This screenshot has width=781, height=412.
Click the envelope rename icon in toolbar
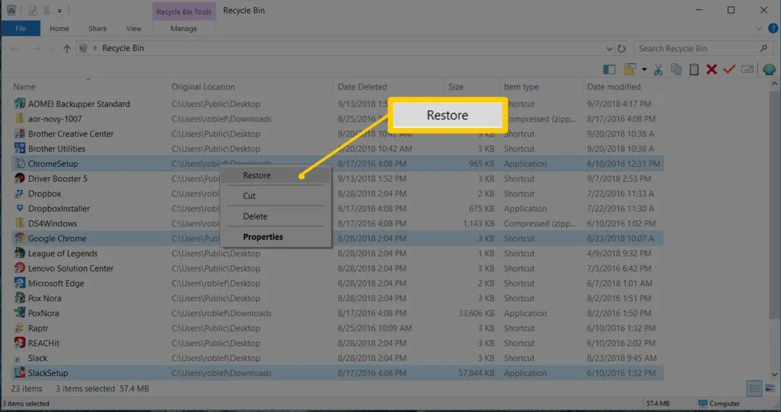[748, 69]
